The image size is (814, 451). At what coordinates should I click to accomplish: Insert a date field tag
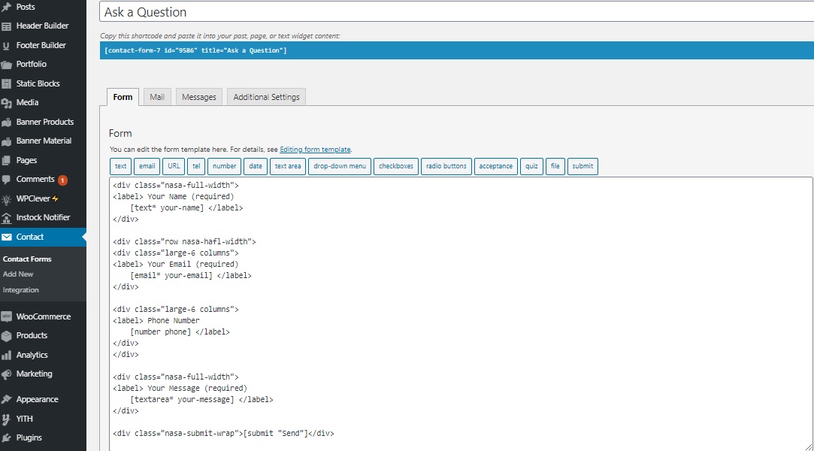[256, 166]
